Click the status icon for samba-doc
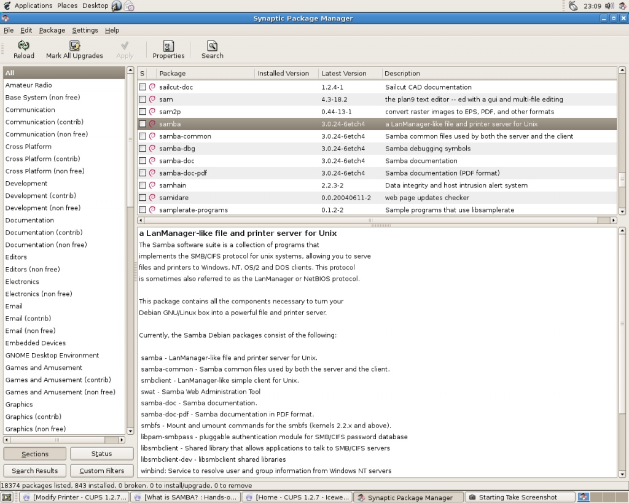 152,161
